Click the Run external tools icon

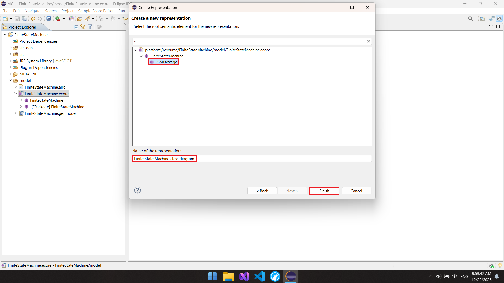point(58,19)
